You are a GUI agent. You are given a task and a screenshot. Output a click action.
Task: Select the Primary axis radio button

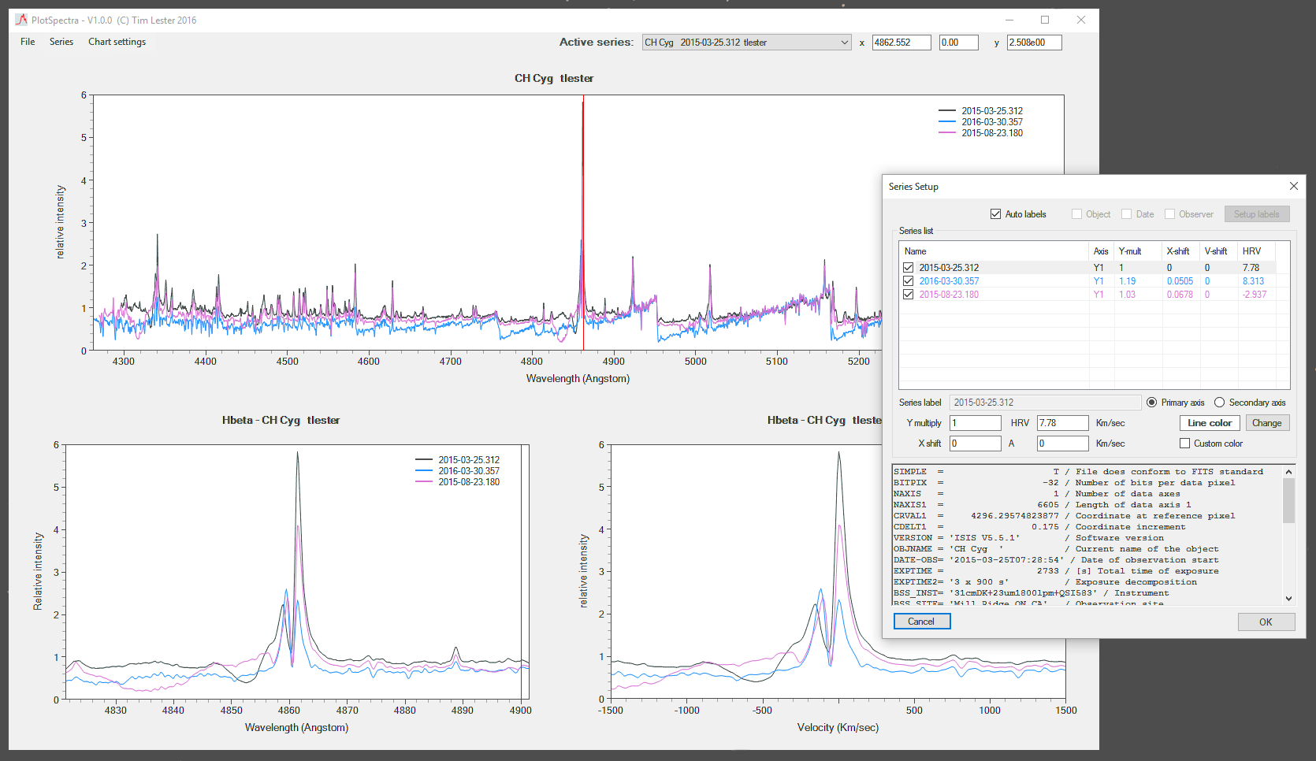(1152, 403)
